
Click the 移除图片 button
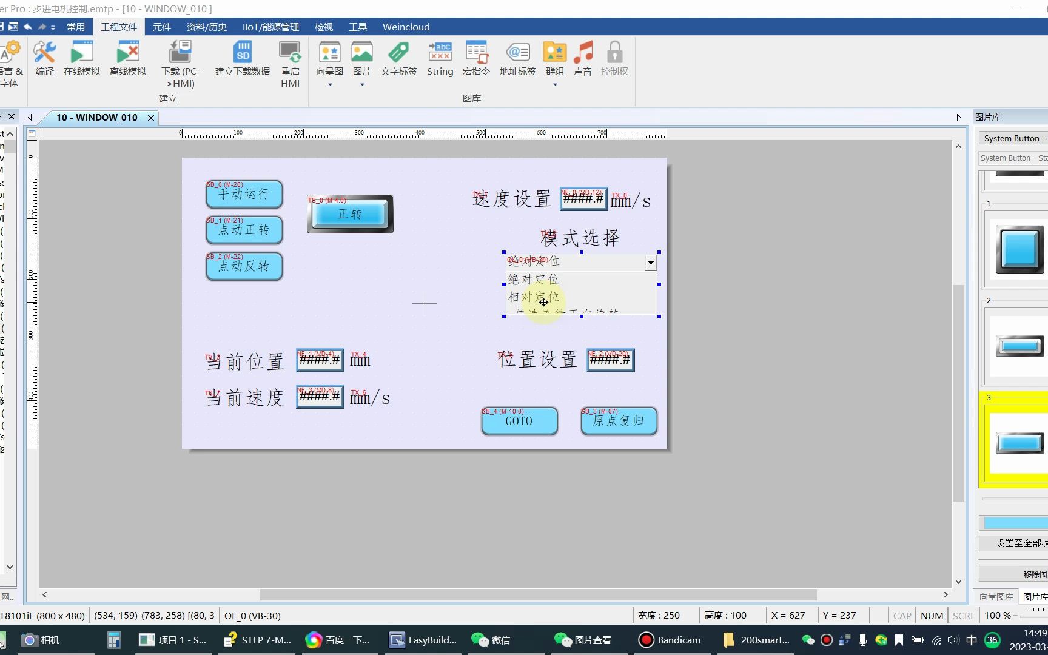[1013, 574]
